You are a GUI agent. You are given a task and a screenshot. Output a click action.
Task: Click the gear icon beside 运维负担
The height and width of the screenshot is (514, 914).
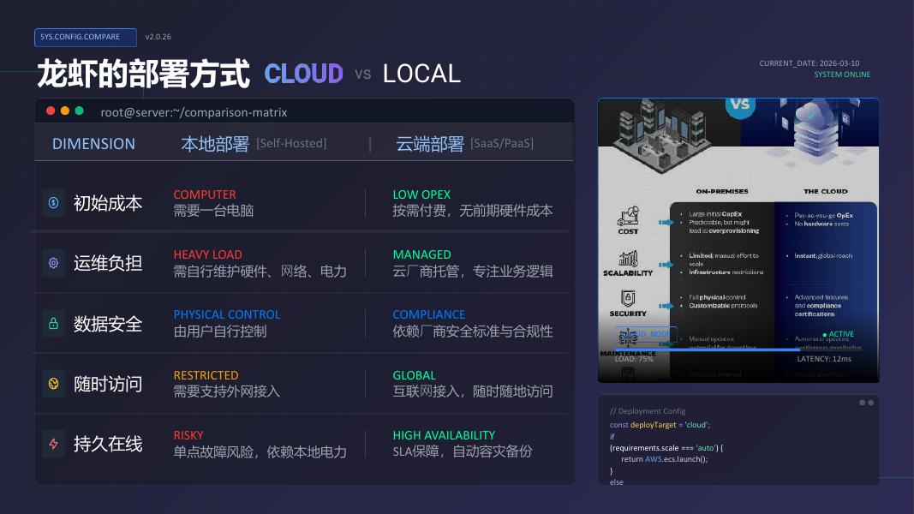pos(54,263)
